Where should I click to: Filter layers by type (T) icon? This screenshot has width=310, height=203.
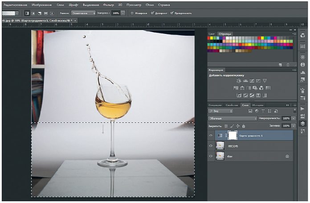[263, 110]
